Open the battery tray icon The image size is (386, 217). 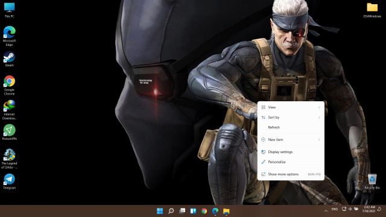(x=356, y=209)
